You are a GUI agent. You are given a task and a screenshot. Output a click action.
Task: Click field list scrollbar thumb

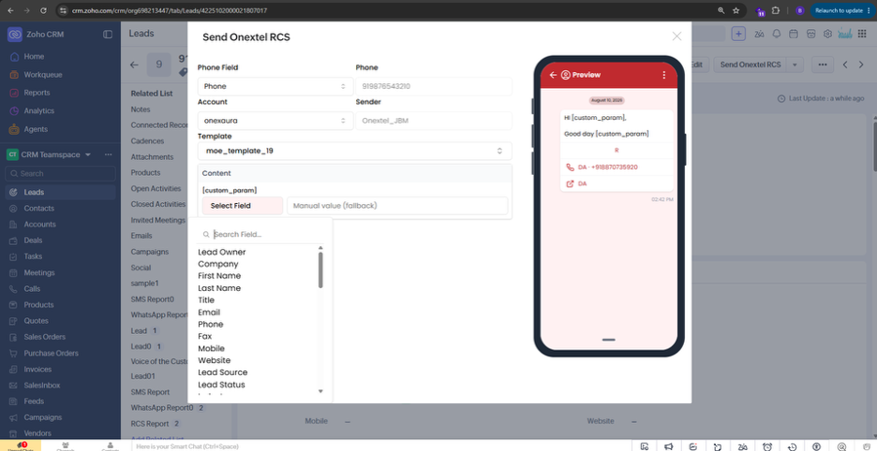coord(320,269)
